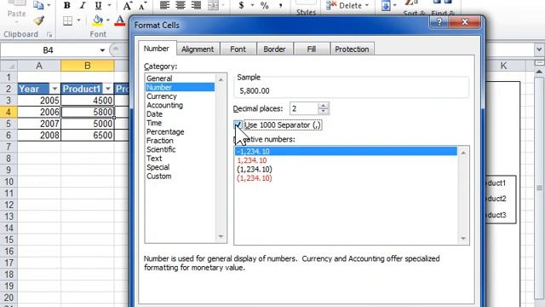The image size is (545, 307).
Task: Switch to the Alignment tab
Action: 198,49
